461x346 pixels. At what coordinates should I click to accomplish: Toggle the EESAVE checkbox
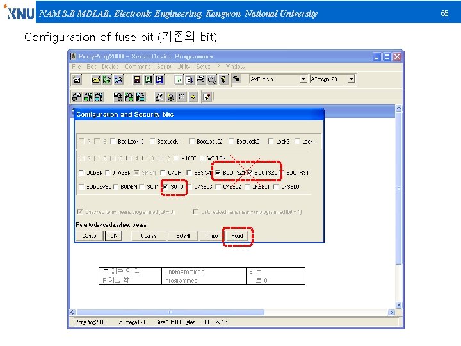coord(190,173)
